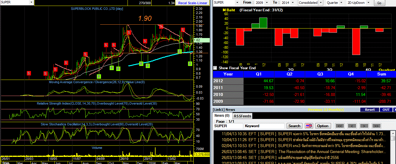396x164 pixels.
Task: Click the news Search button
Action: pyautogui.click(x=295, y=126)
